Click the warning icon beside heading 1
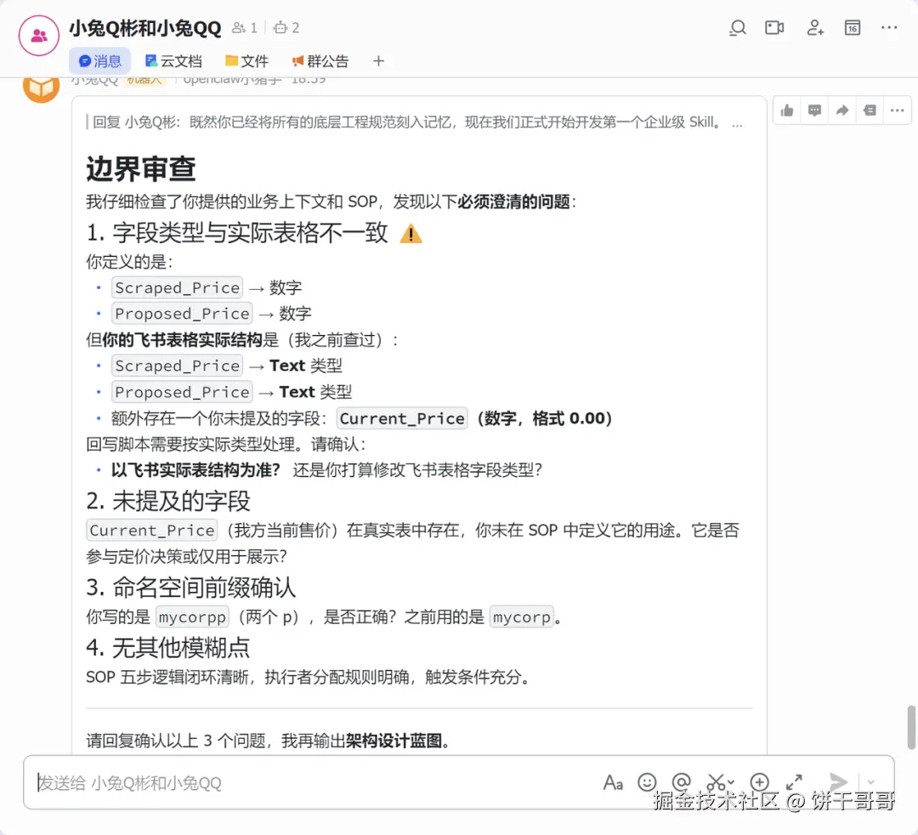918x835 pixels. [x=411, y=234]
